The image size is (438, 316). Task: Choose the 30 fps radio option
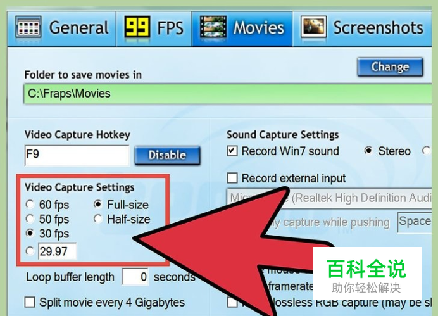click(x=30, y=233)
